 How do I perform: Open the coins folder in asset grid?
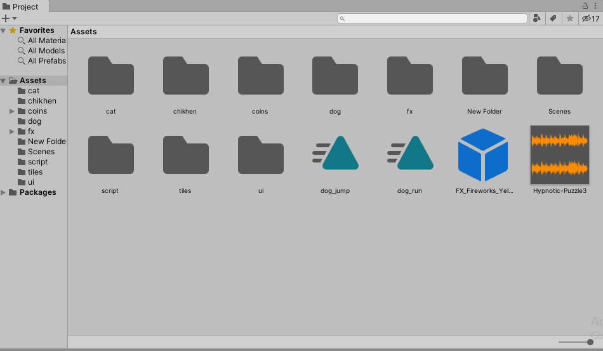pos(261,76)
